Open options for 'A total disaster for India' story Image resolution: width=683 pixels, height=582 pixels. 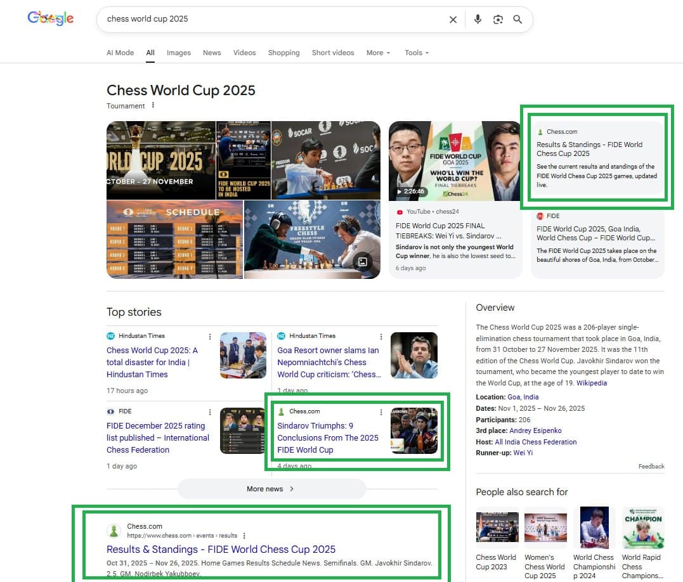click(x=210, y=337)
